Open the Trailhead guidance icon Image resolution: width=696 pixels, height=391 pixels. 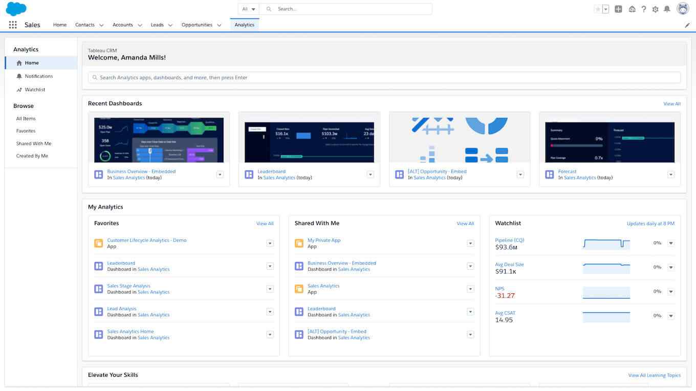click(x=632, y=9)
